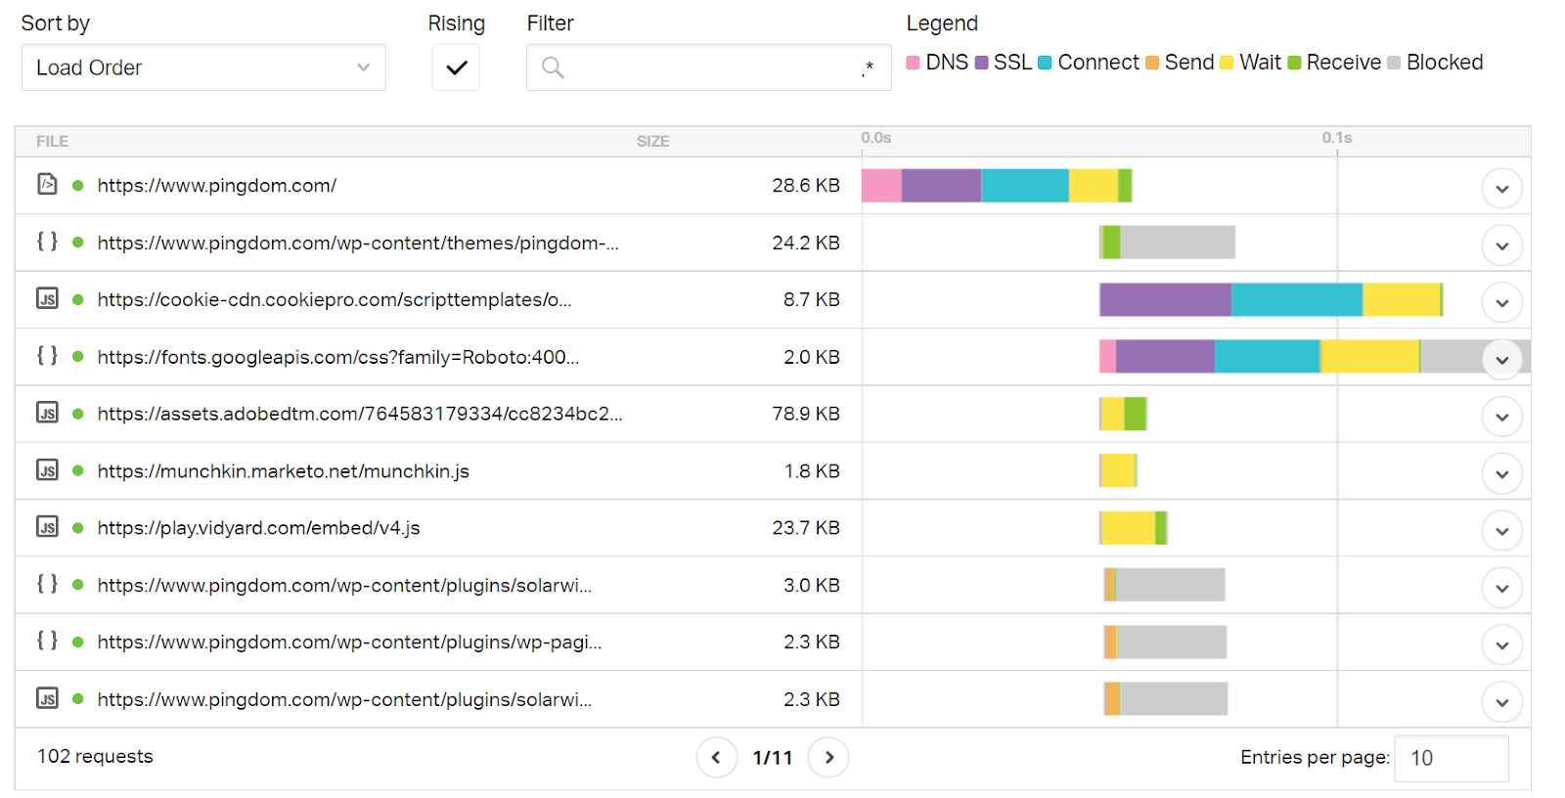Expand the last row's 2.3 KB solarwi script details
Viewport: 1565px width, 798px height.
tap(1501, 702)
